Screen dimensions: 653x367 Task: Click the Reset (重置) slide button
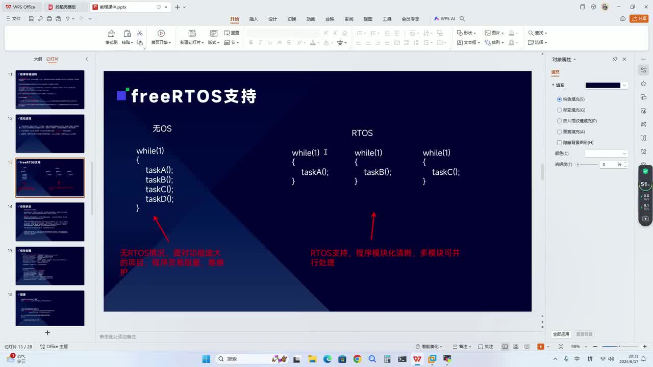coord(232,33)
